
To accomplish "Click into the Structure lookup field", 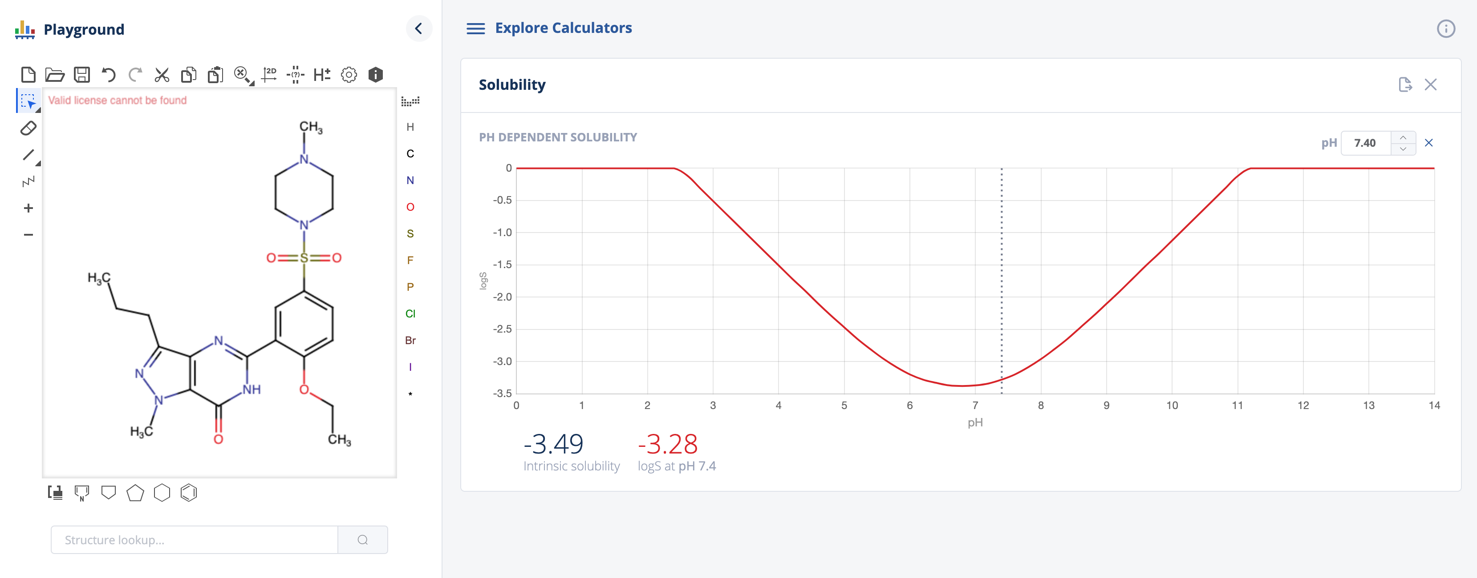I will 195,540.
